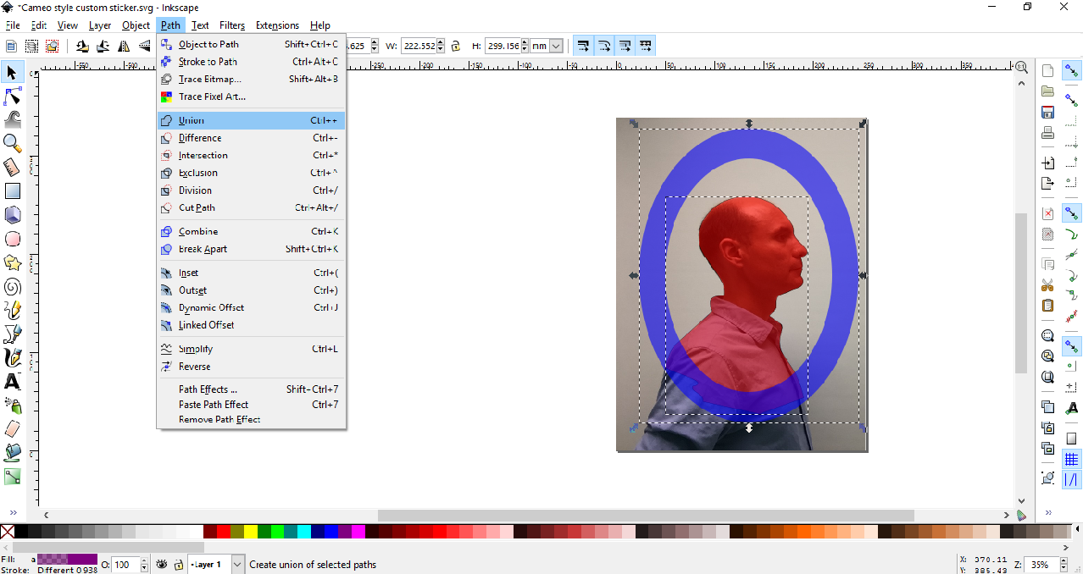Select the Tweak objects tool

click(x=12, y=119)
